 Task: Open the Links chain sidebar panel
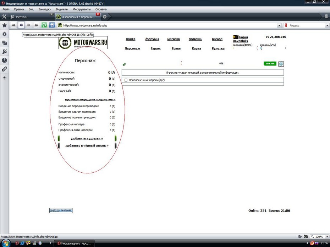(x=4, y=69)
